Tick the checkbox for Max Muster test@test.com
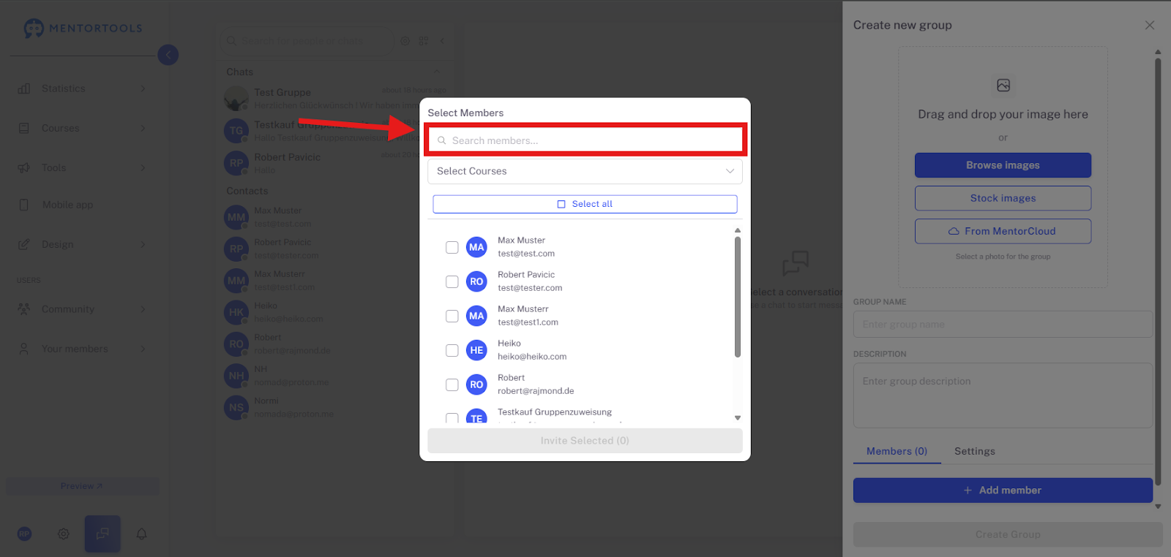 [452, 247]
